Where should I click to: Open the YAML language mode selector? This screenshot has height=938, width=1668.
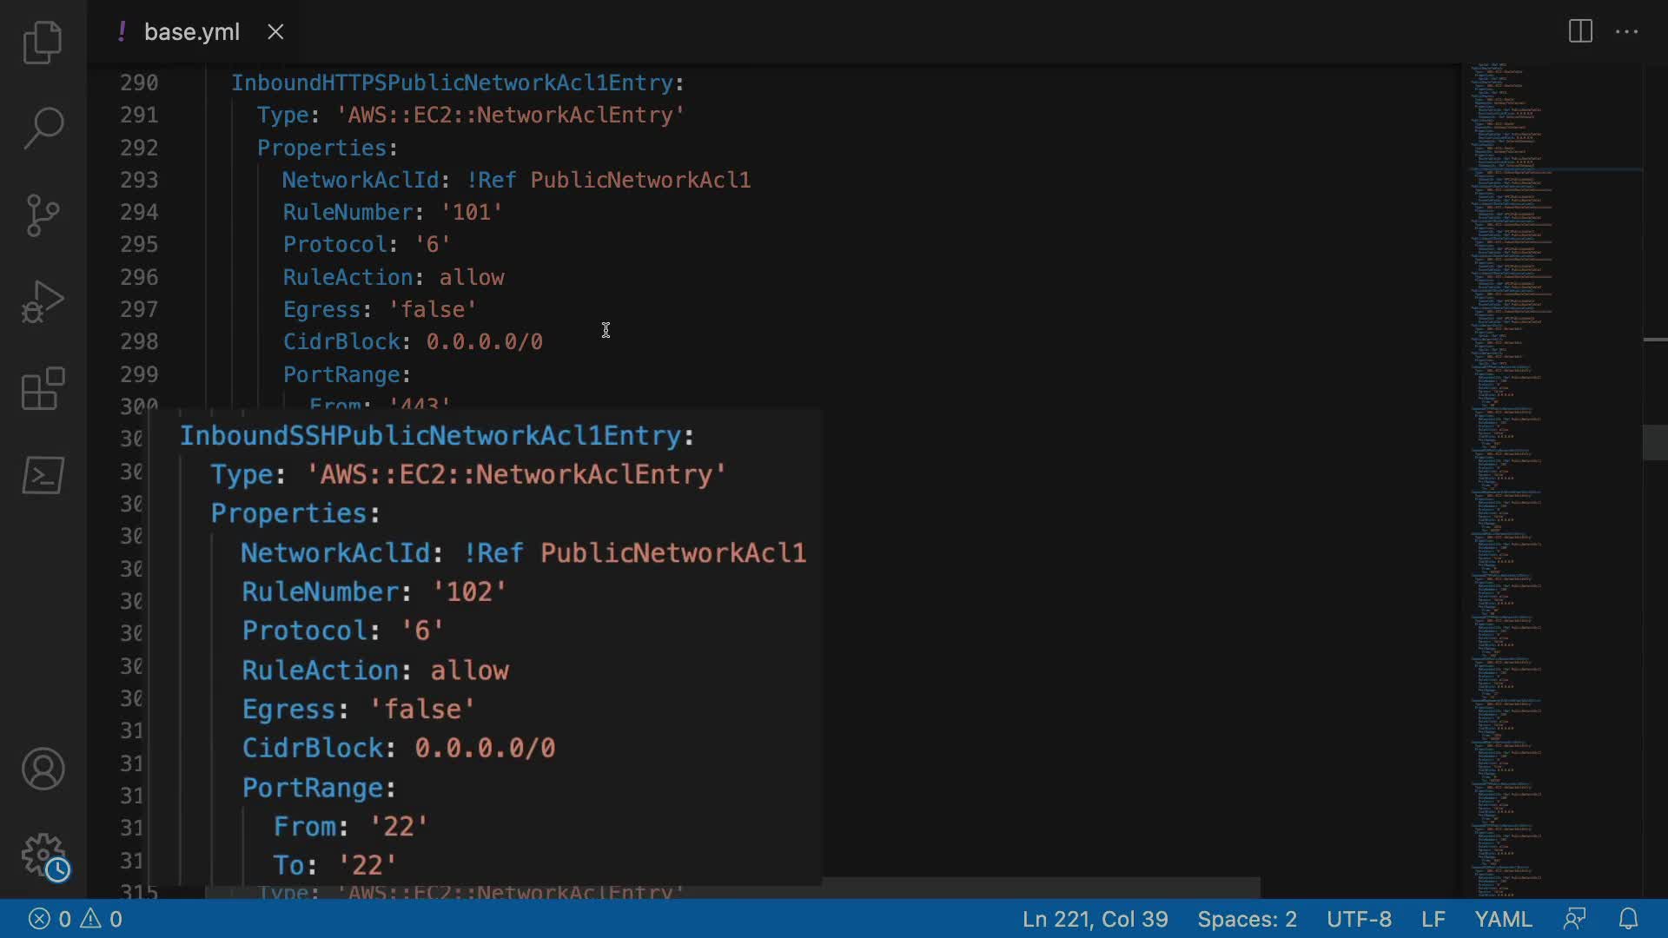[x=1503, y=919]
